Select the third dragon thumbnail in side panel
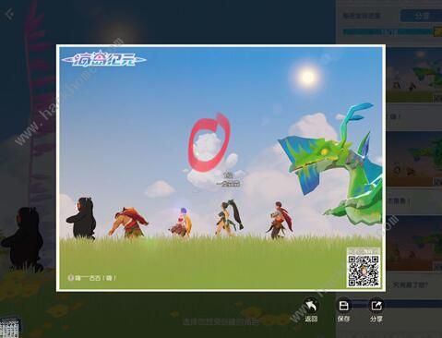442x338 pixels. pos(413,243)
